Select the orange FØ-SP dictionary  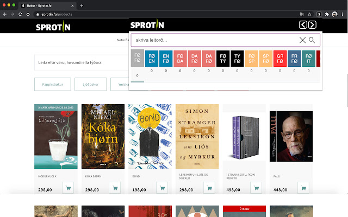[251, 59]
